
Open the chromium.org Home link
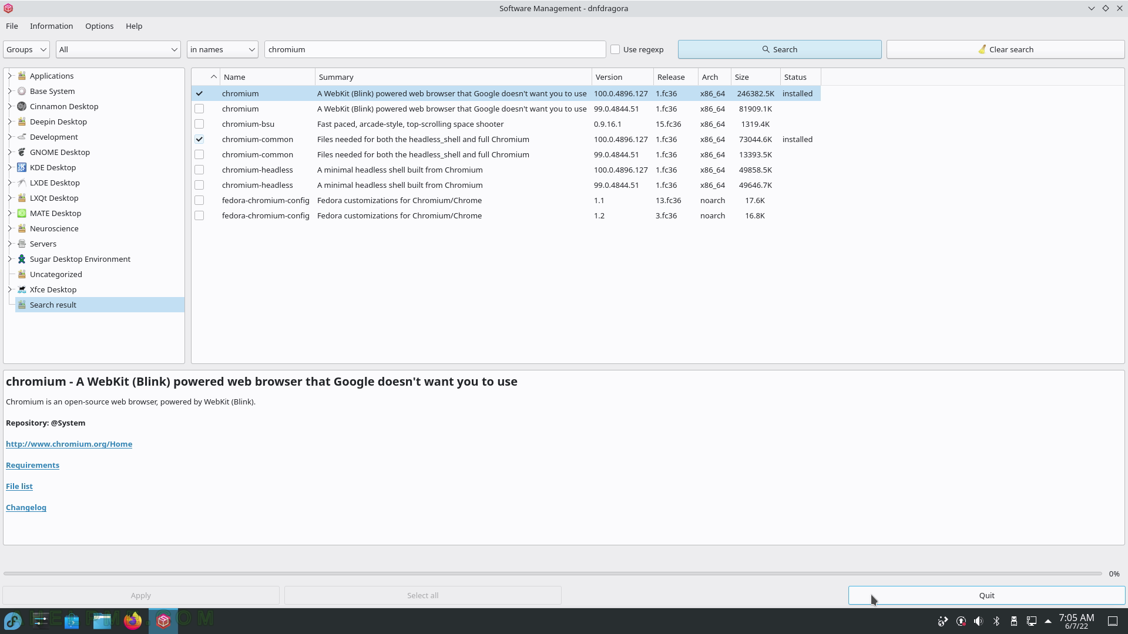pos(69,444)
